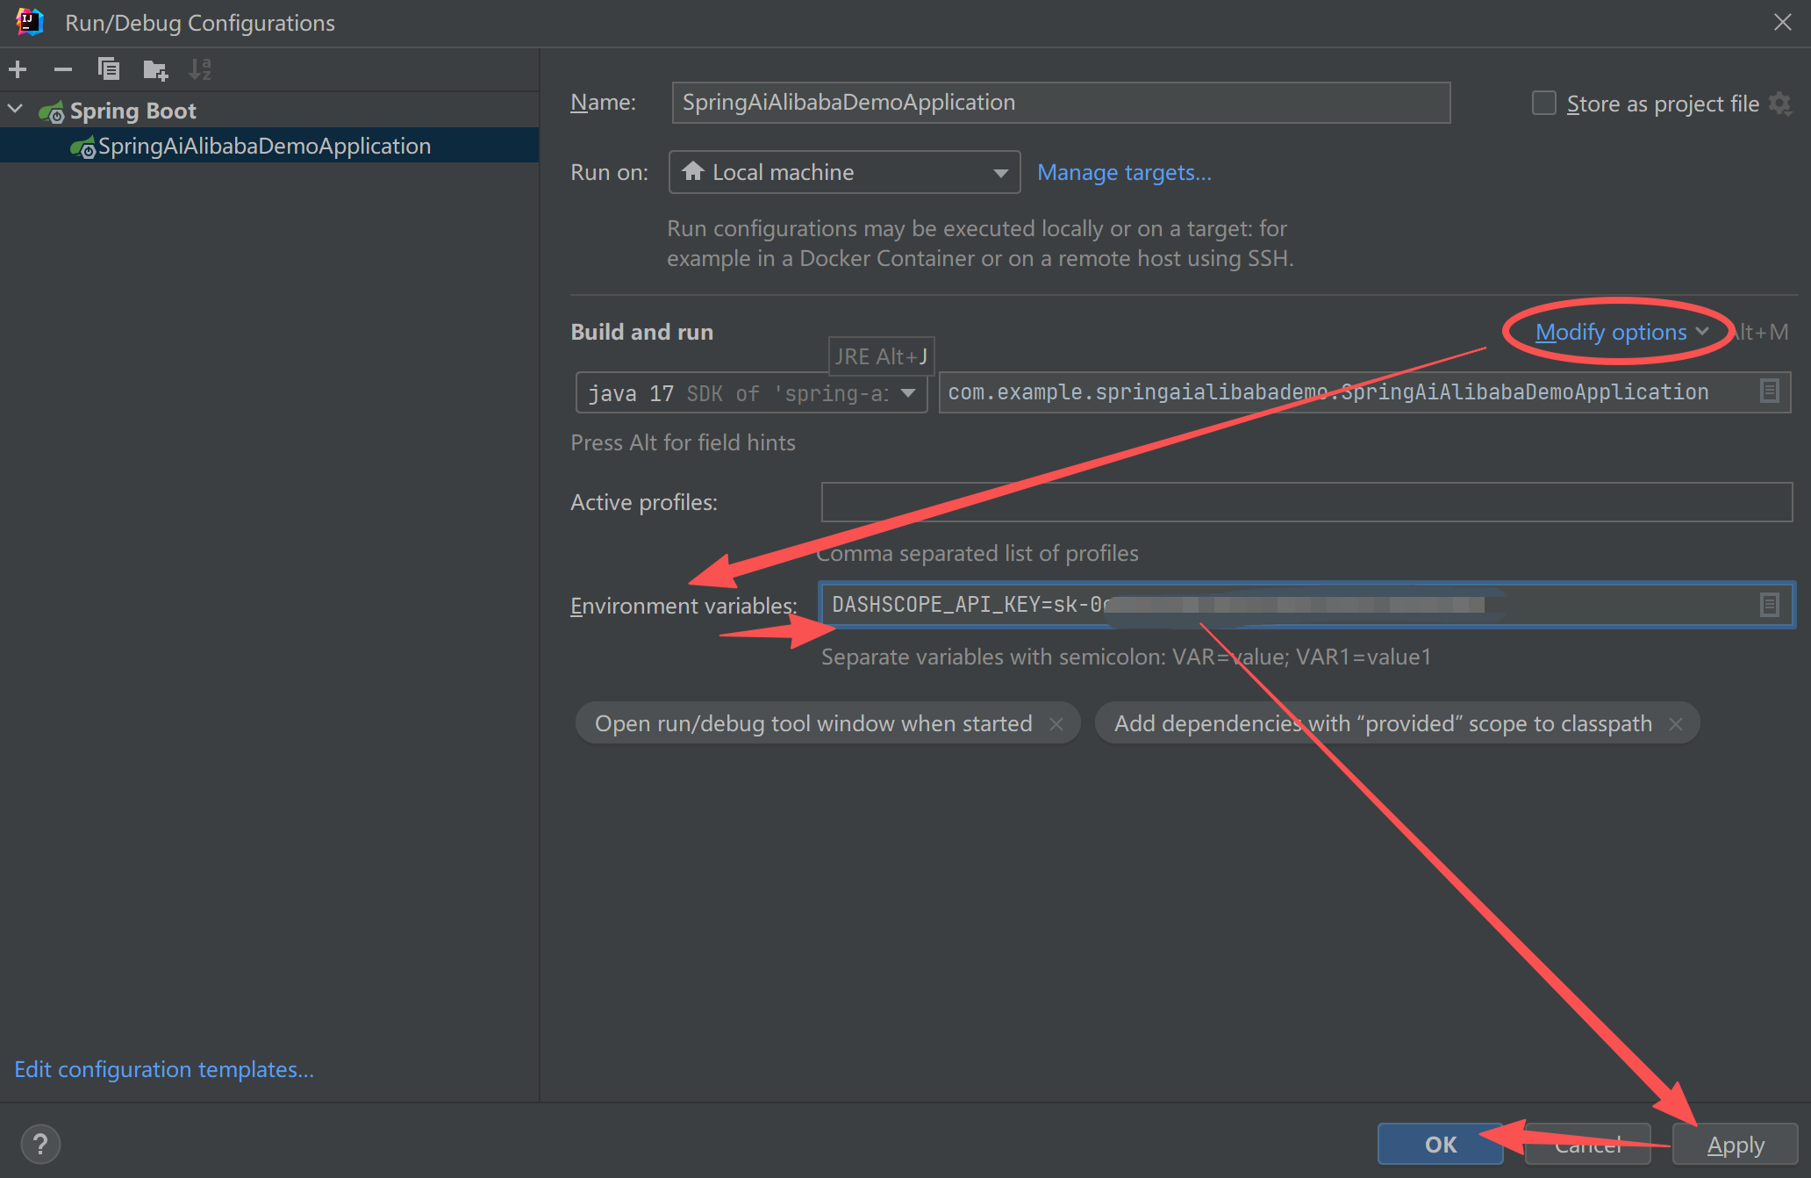Remove the selected configuration
The image size is (1811, 1178).
click(63, 69)
